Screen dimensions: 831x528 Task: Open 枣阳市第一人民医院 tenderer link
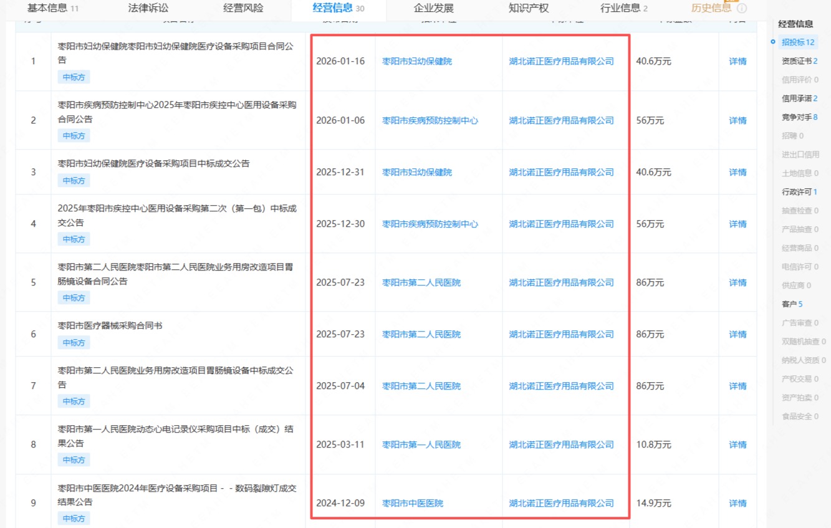pyautogui.click(x=421, y=445)
